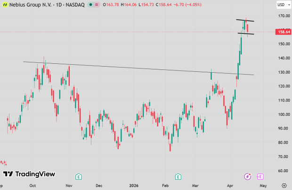
Task: Open the USD currency dropdown
Action: [x=282, y=6]
